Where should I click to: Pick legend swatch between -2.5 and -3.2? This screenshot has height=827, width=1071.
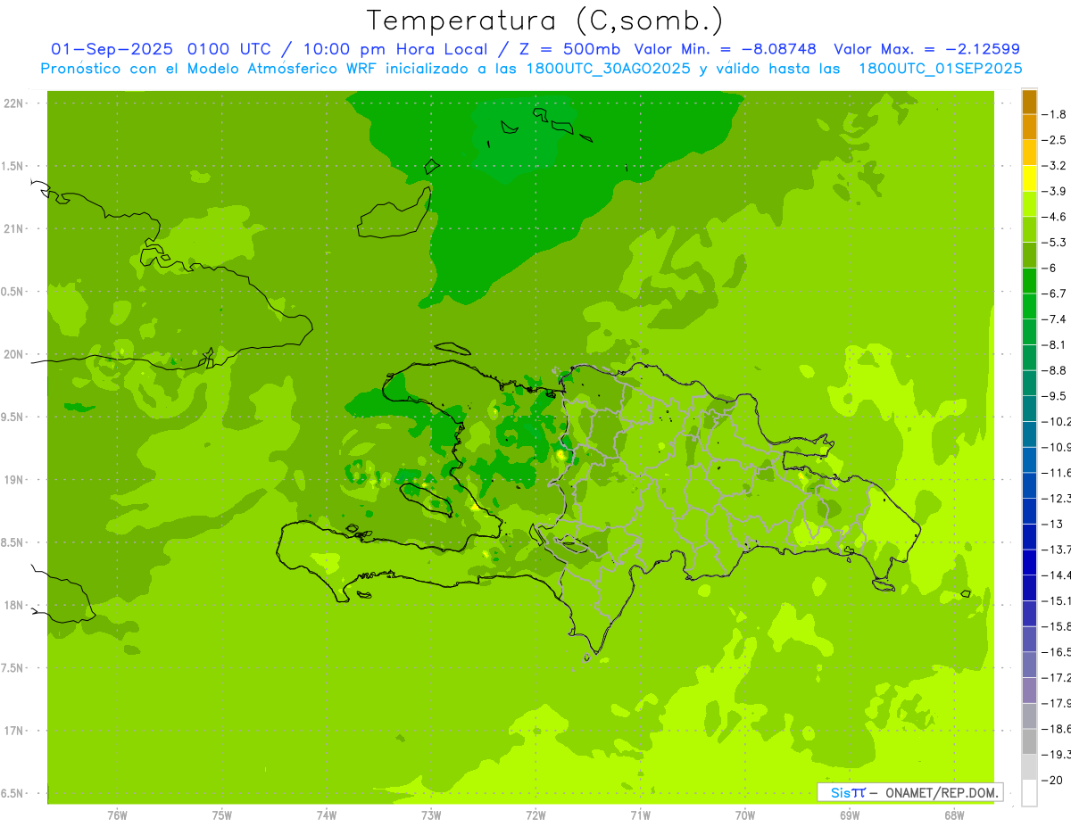pos(1029,153)
